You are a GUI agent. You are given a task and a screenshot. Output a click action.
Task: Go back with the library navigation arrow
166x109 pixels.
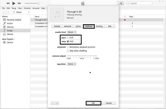pyautogui.click(x=4, y=12)
